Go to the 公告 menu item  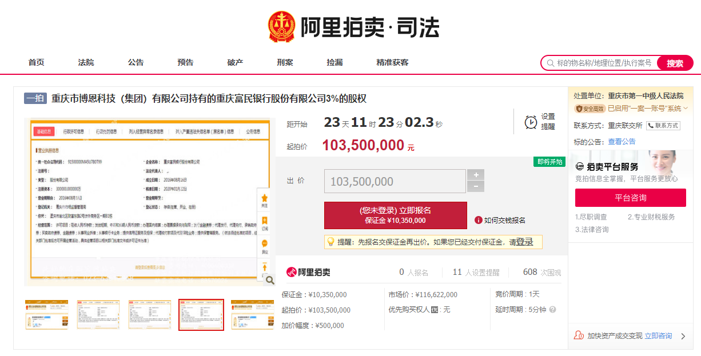[x=136, y=62]
